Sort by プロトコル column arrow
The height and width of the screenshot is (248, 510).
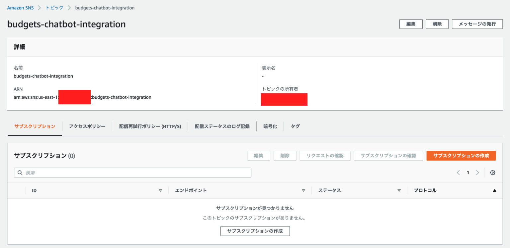coord(495,190)
